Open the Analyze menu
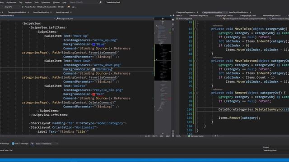The image size is (289, 162). 28,2
